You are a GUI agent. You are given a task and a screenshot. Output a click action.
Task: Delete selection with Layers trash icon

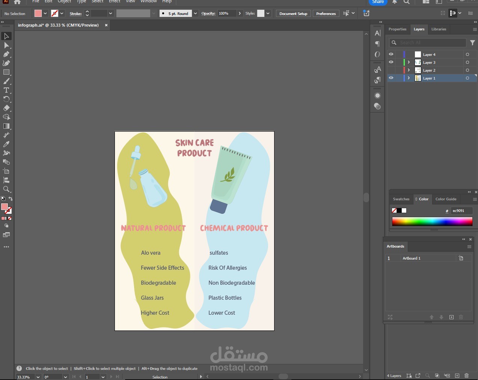point(466,375)
